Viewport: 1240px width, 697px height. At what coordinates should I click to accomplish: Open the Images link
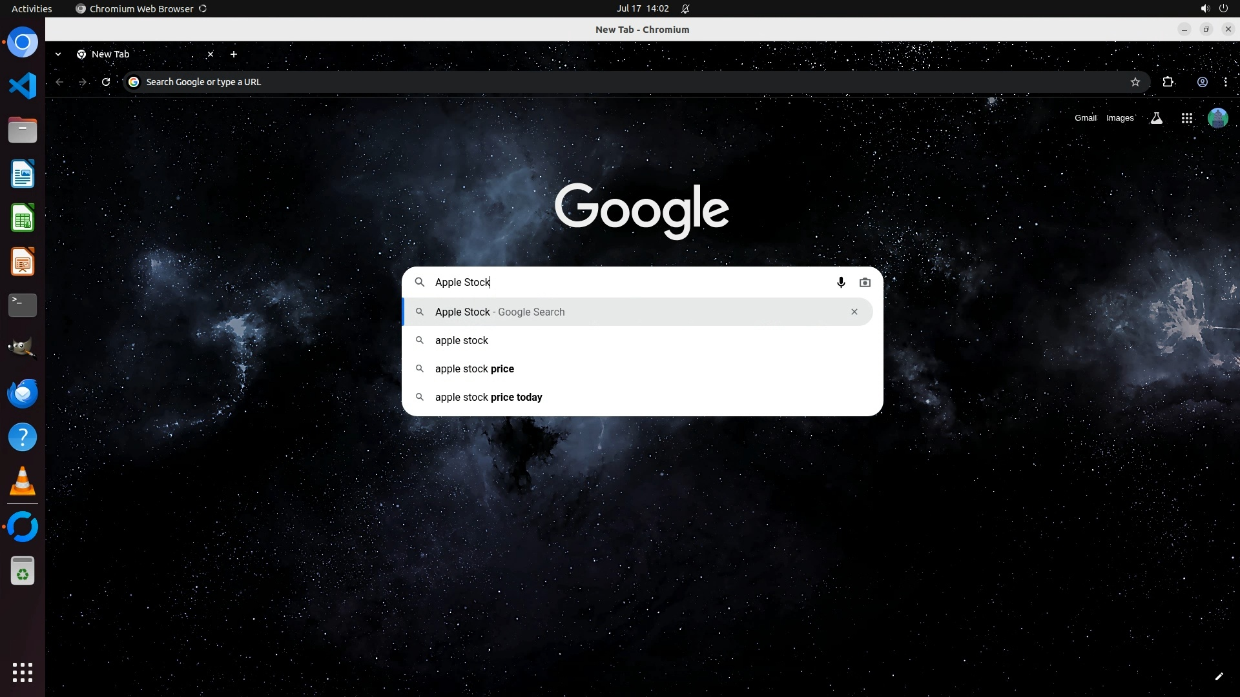(x=1119, y=118)
